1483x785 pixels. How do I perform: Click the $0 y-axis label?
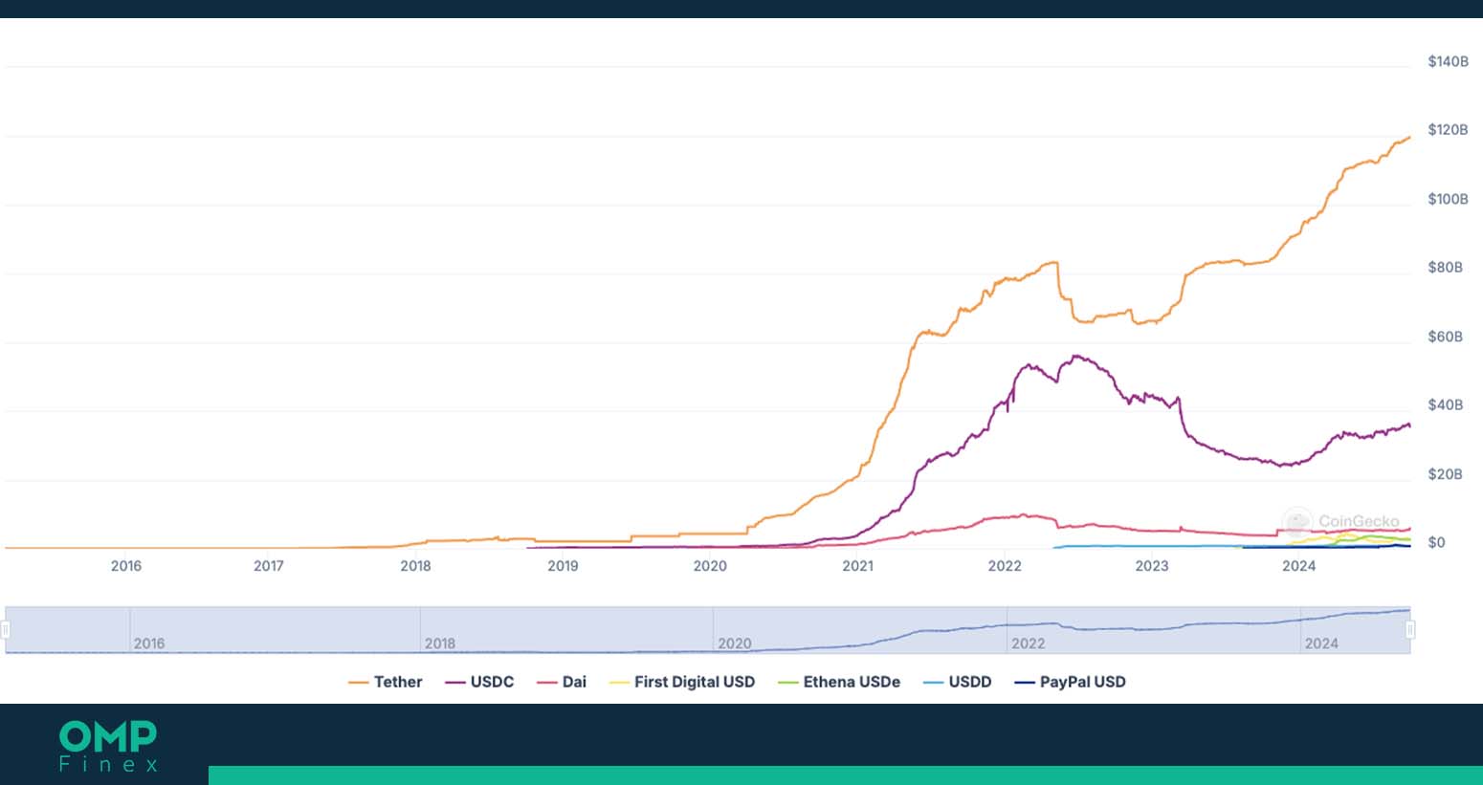[x=1436, y=543]
